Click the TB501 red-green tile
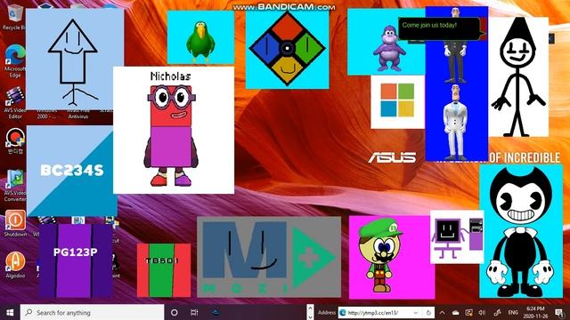The width and height of the screenshot is (570, 320). (164, 270)
